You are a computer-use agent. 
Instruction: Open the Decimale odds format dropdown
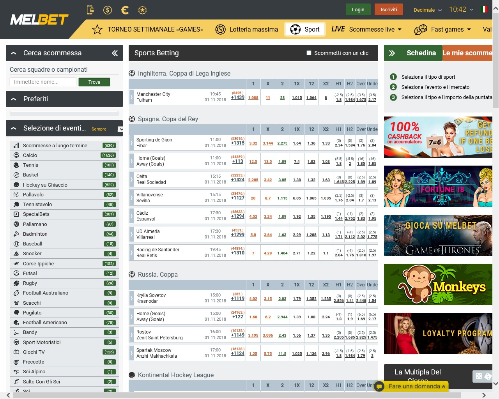click(428, 10)
